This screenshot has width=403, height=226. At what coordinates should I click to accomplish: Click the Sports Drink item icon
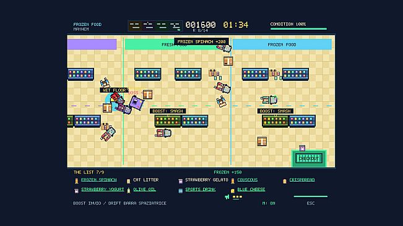click(x=180, y=190)
